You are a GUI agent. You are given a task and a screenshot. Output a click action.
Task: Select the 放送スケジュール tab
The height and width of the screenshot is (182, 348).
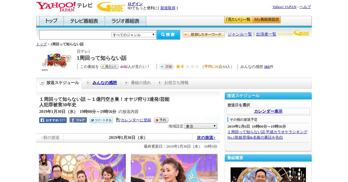[x=59, y=83]
